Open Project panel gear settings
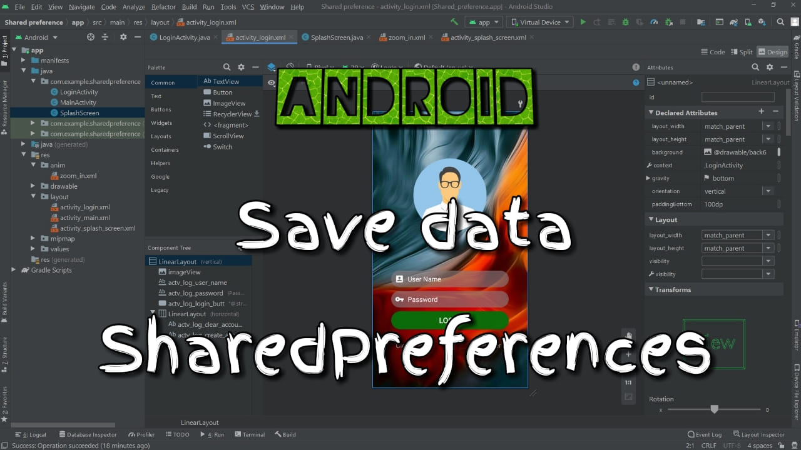 tap(123, 37)
